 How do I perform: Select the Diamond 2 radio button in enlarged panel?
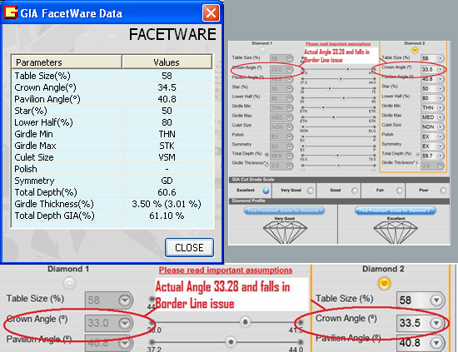[x=384, y=283]
